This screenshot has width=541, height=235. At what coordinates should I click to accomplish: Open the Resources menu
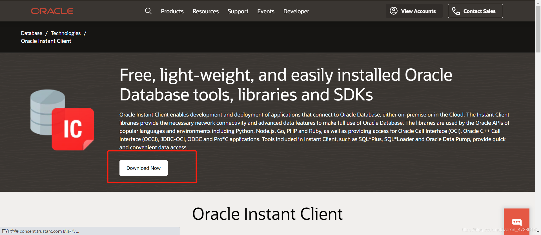pyautogui.click(x=206, y=11)
